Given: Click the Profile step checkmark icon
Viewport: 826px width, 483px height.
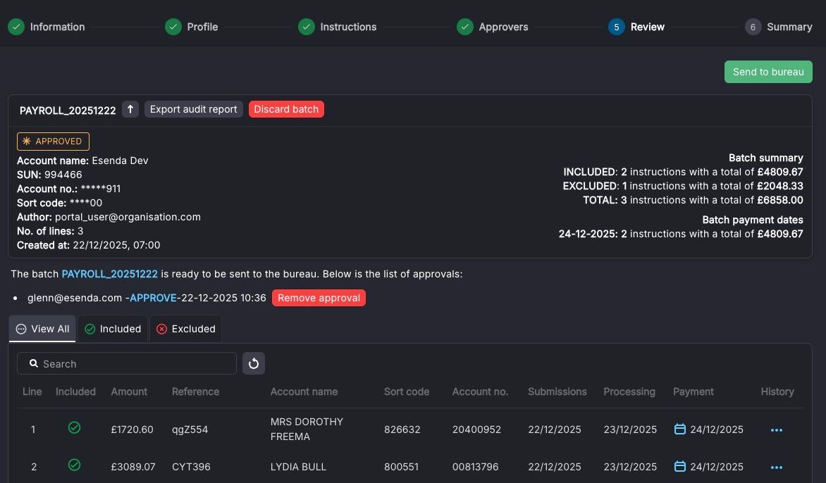Looking at the screenshot, I should (173, 27).
